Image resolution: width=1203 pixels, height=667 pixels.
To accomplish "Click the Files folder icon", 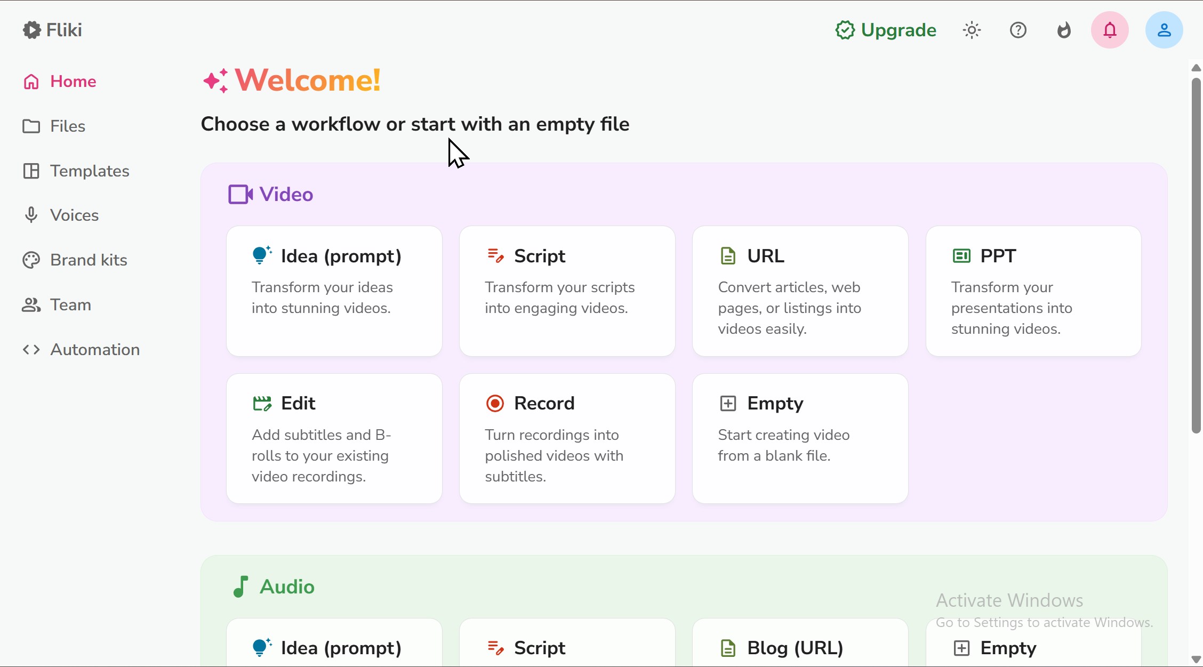I will pyautogui.click(x=31, y=126).
